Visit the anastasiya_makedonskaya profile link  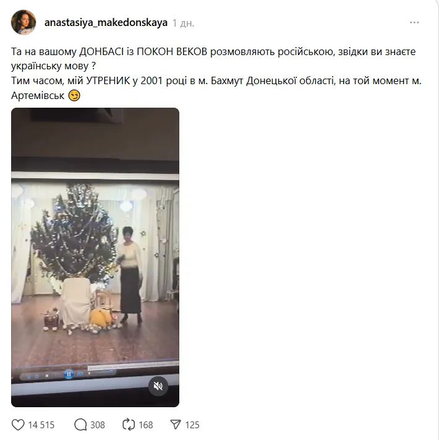coord(106,22)
